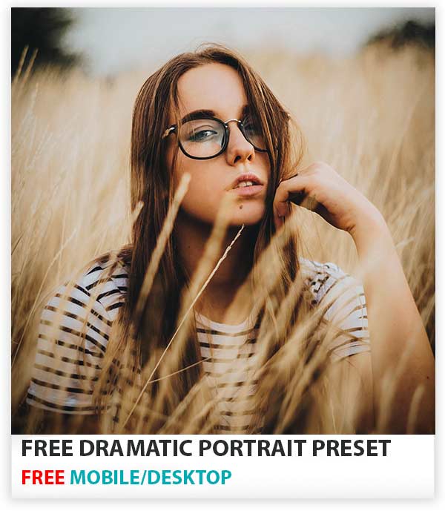This screenshot has width=445, height=511.
Task: Click the red FREE label
Action: [x=43, y=478]
